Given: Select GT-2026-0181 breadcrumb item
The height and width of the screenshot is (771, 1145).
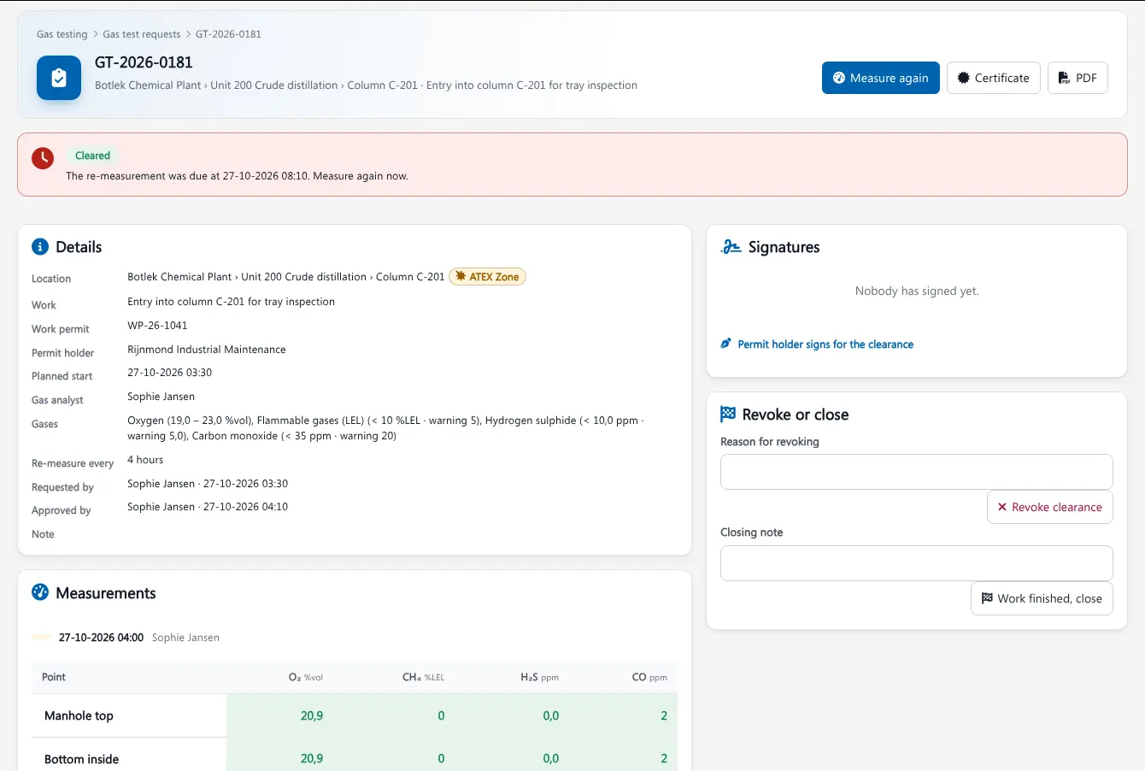Looking at the screenshot, I should point(228,34).
